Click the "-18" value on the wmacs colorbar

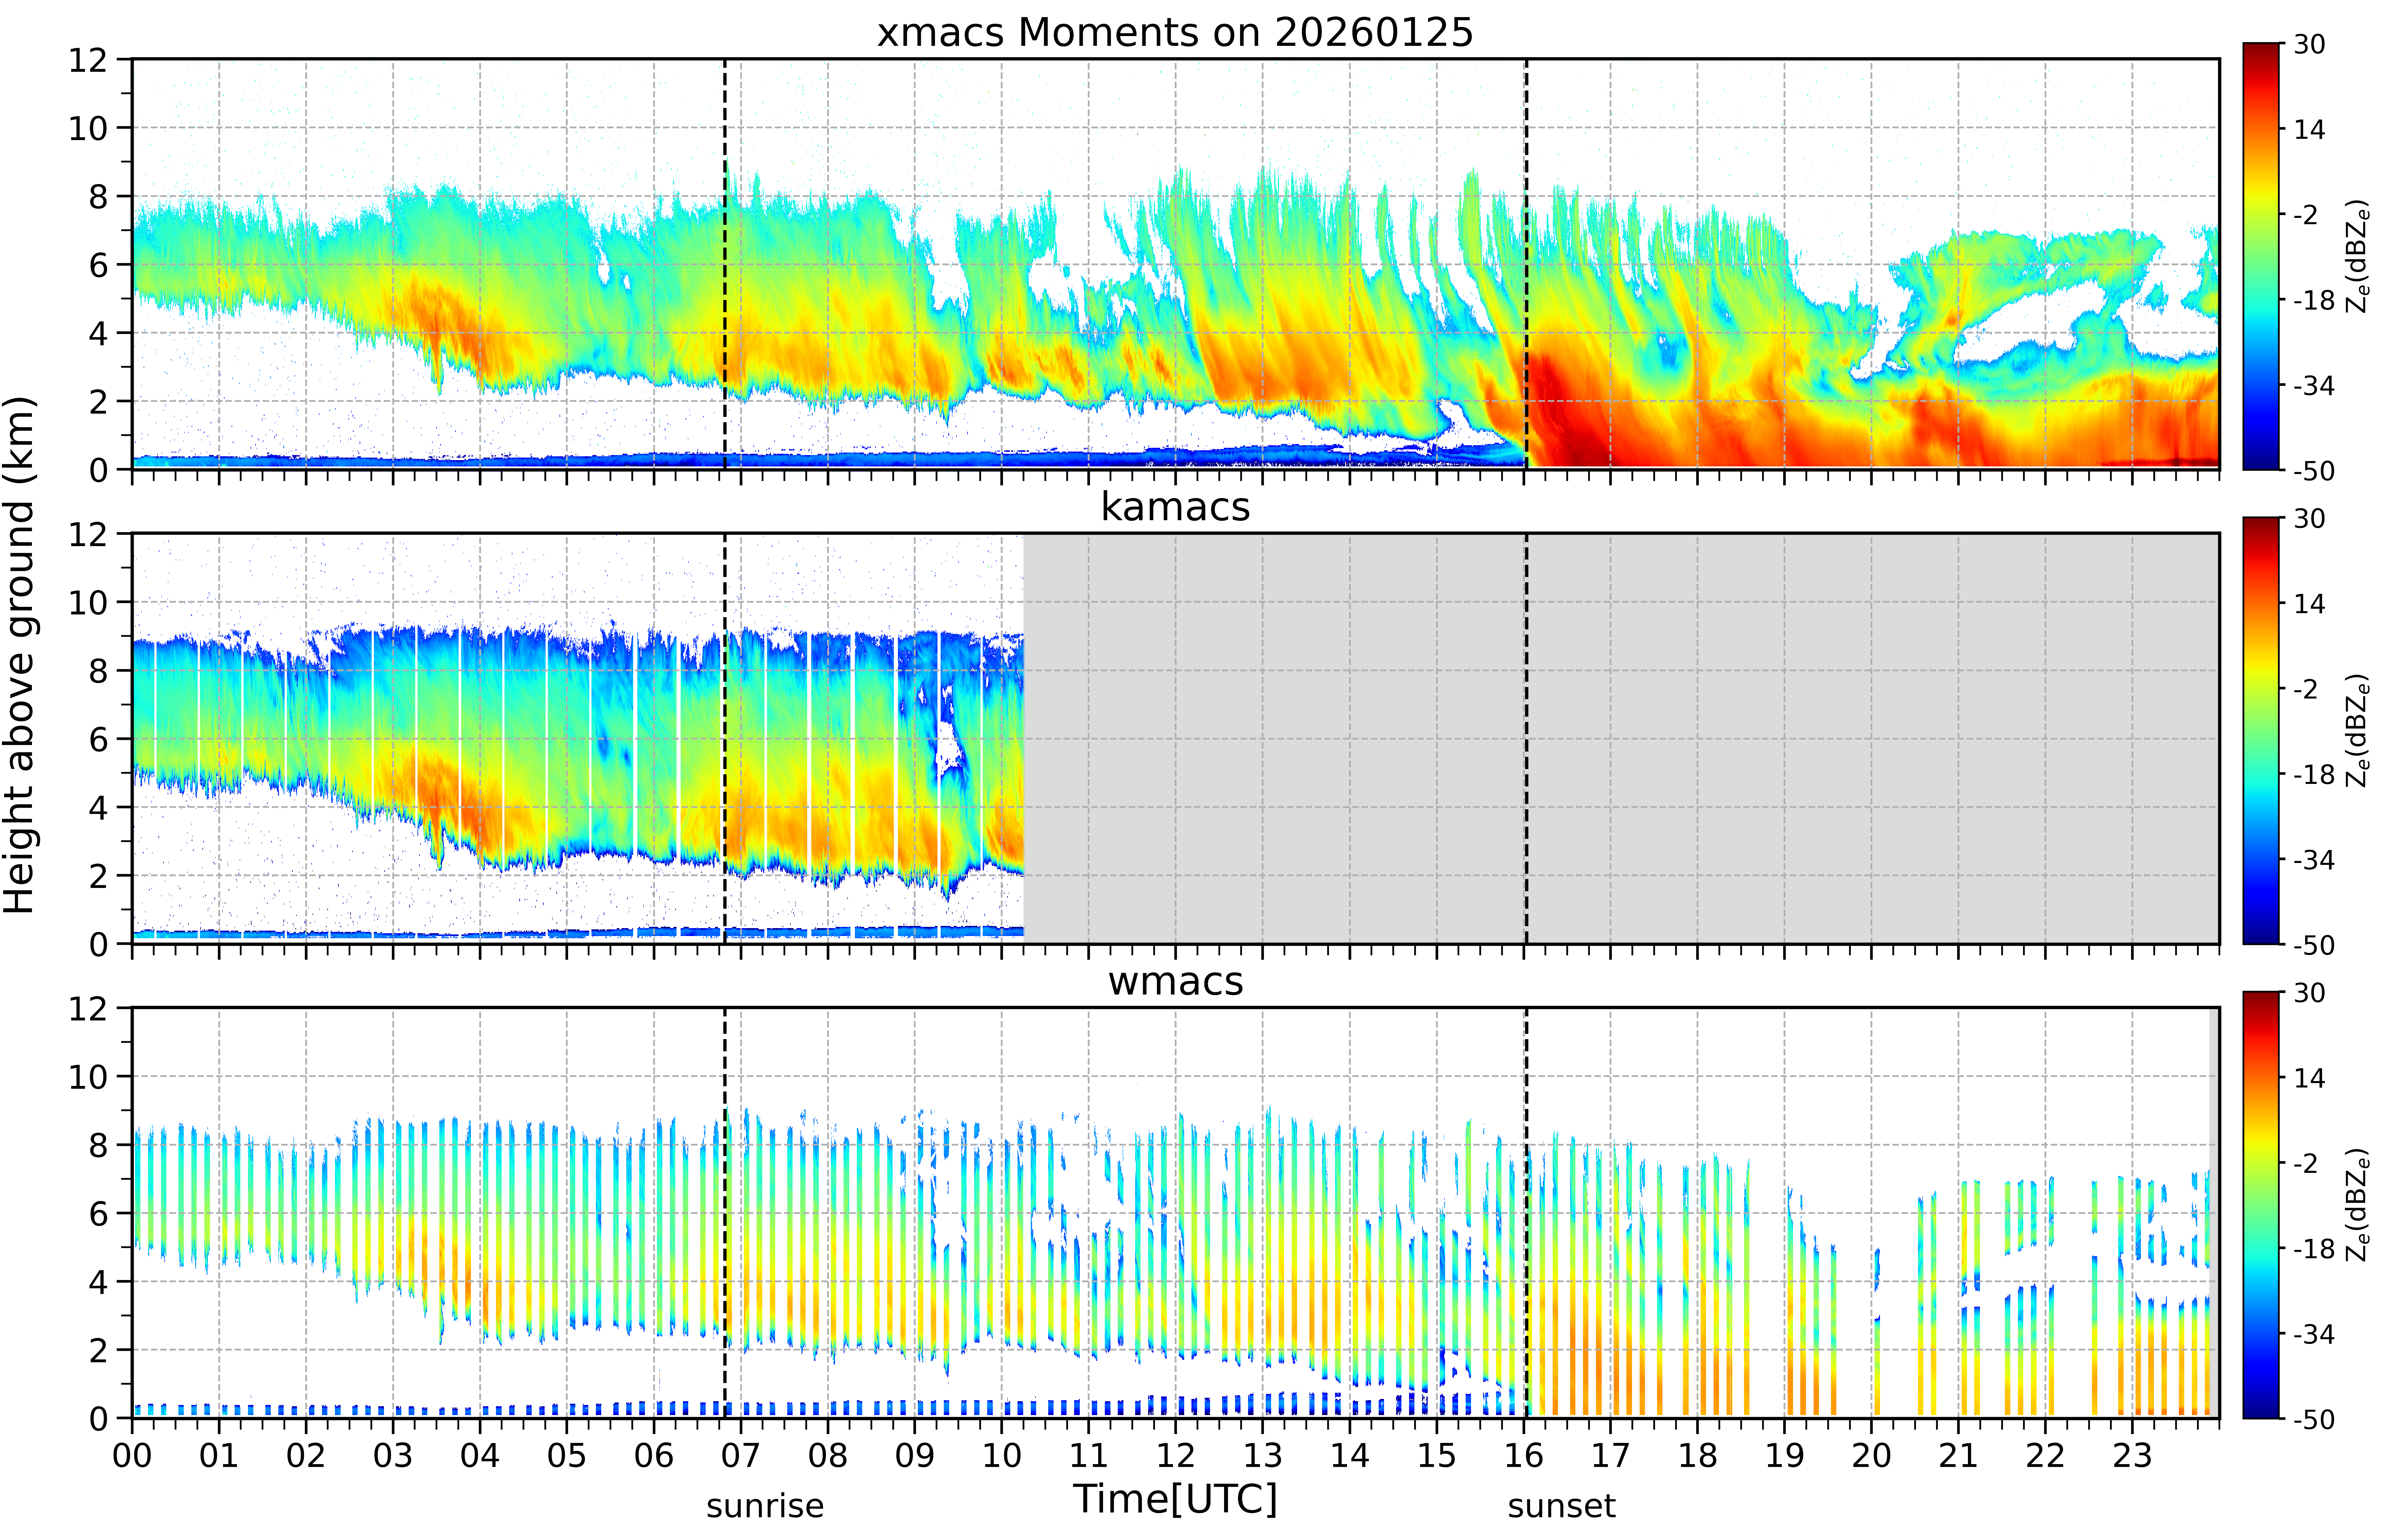[x=2314, y=1249]
